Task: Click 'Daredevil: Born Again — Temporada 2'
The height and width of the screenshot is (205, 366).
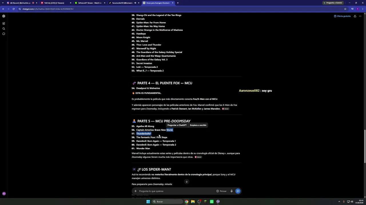Action: tap(156, 145)
